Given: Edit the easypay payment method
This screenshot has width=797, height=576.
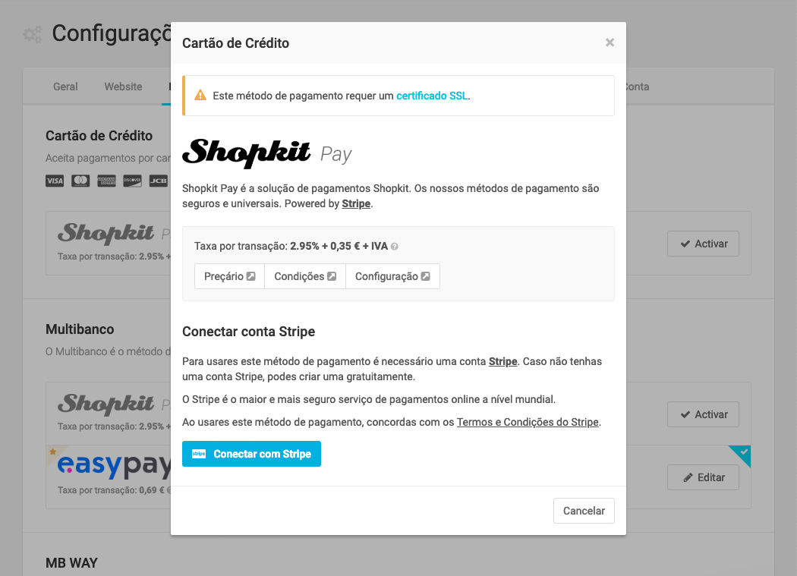Looking at the screenshot, I should point(703,477).
